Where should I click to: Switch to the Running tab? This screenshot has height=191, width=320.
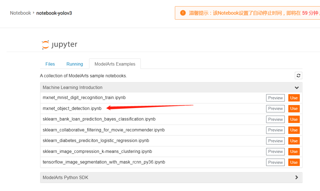75,64
